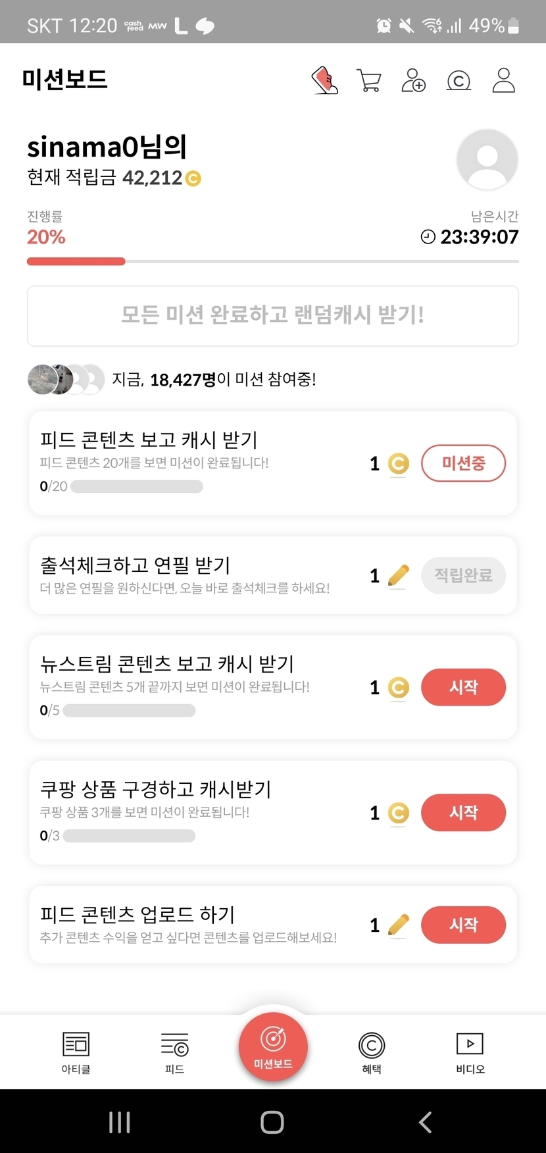The height and width of the screenshot is (1153, 546).
Task: Open the shopping cart icon
Action: (368, 81)
